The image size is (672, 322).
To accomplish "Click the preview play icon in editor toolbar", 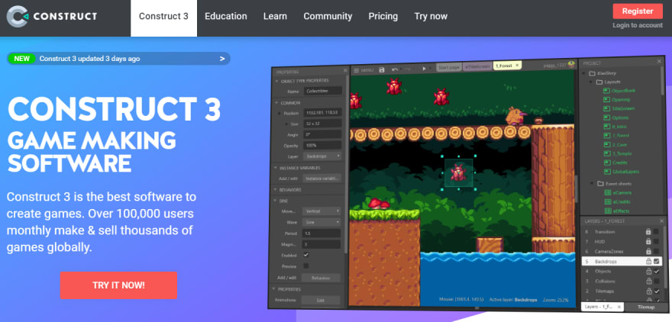I will pyautogui.click(x=425, y=69).
